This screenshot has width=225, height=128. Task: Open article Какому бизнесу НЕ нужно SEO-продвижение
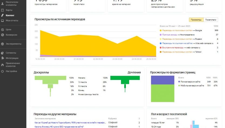click(59, 127)
